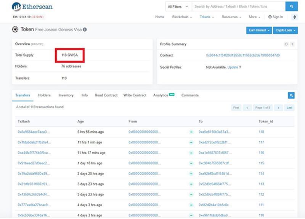
Task: Click the arrow icon in the token 111 row
Action: pyautogui.click(x=191, y=205)
